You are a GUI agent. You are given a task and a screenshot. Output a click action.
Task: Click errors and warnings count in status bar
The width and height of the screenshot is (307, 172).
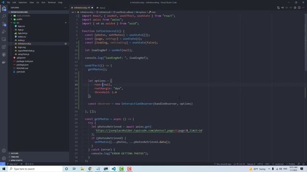(x=29, y=164)
